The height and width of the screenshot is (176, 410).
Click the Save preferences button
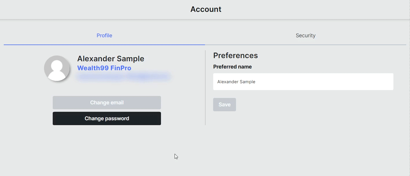(224, 105)
